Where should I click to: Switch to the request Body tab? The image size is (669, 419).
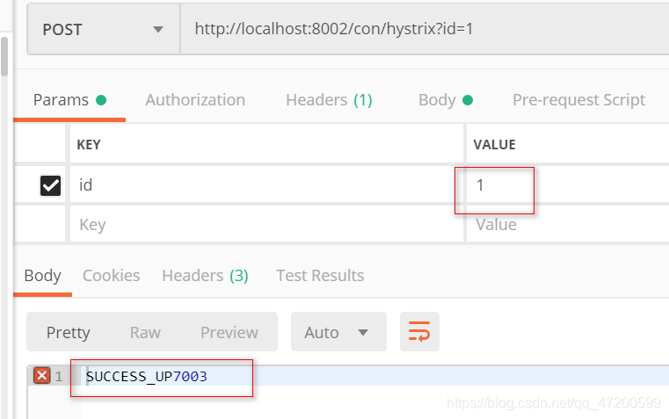(x=446, y=100)
